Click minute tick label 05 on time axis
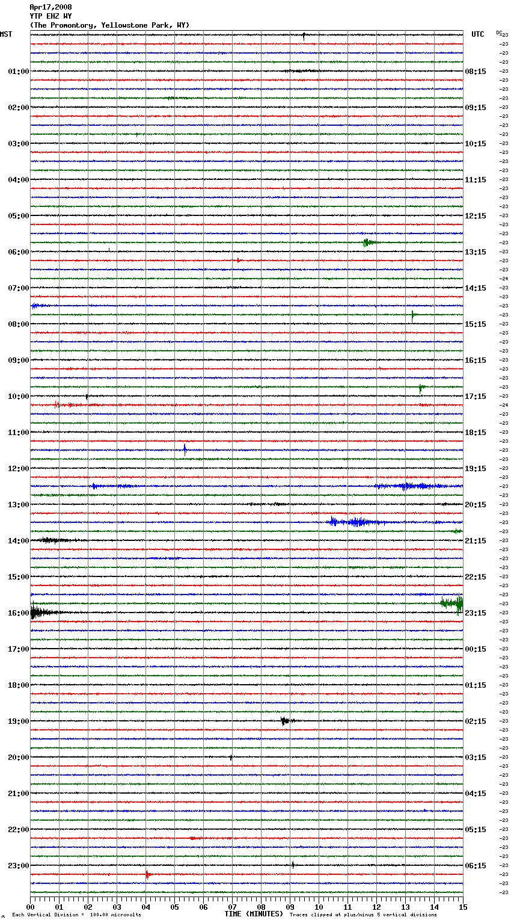 [x=174, y=907]
